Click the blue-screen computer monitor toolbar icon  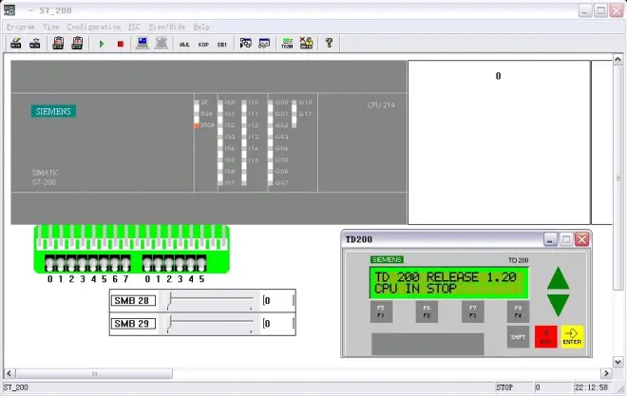coord(142,43)
